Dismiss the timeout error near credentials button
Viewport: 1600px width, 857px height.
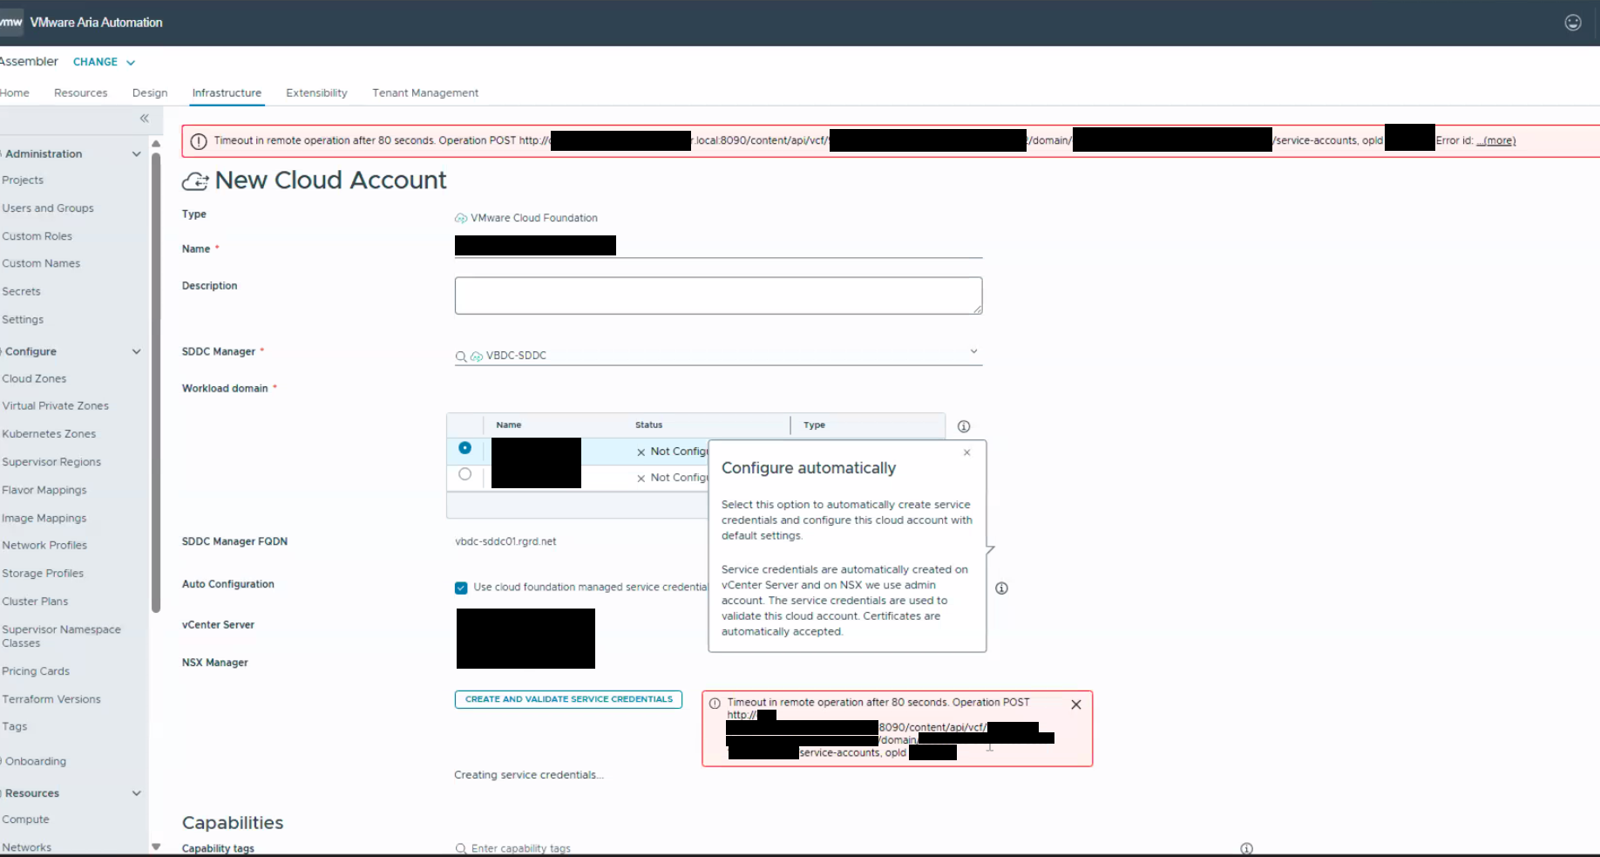coord(1075,704)
